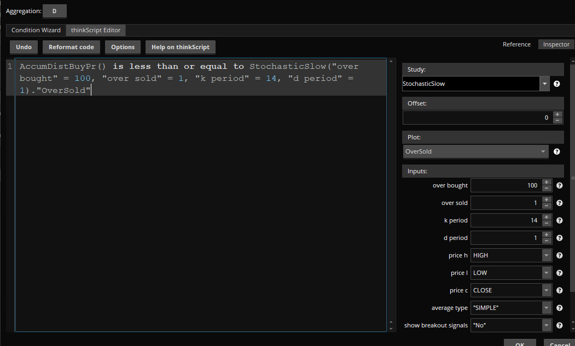
Task: Click the Reformat code button
Action: click(71, 47)
